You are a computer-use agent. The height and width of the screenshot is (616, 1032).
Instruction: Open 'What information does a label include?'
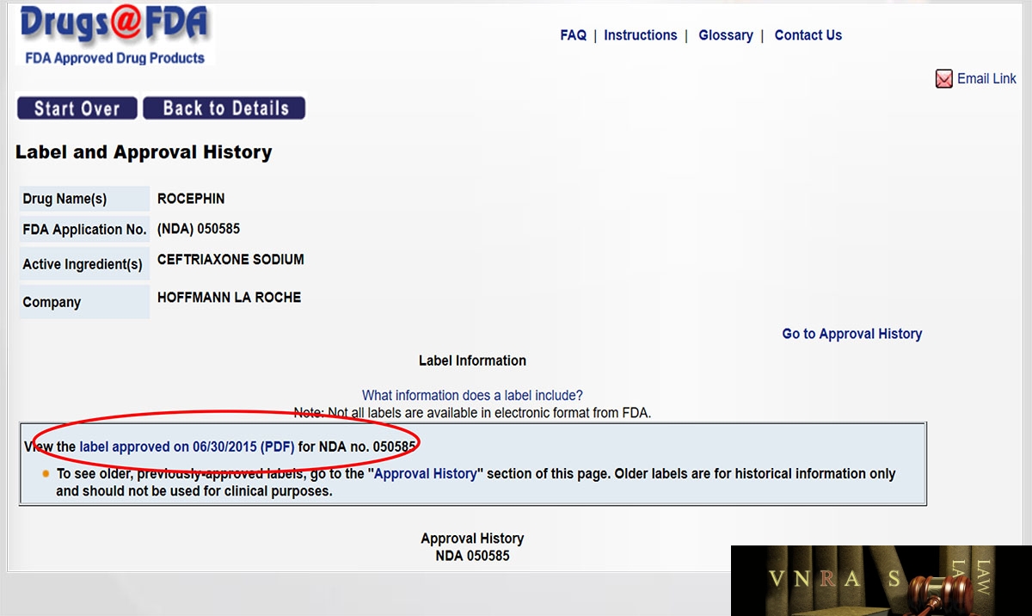pos(472,396)
